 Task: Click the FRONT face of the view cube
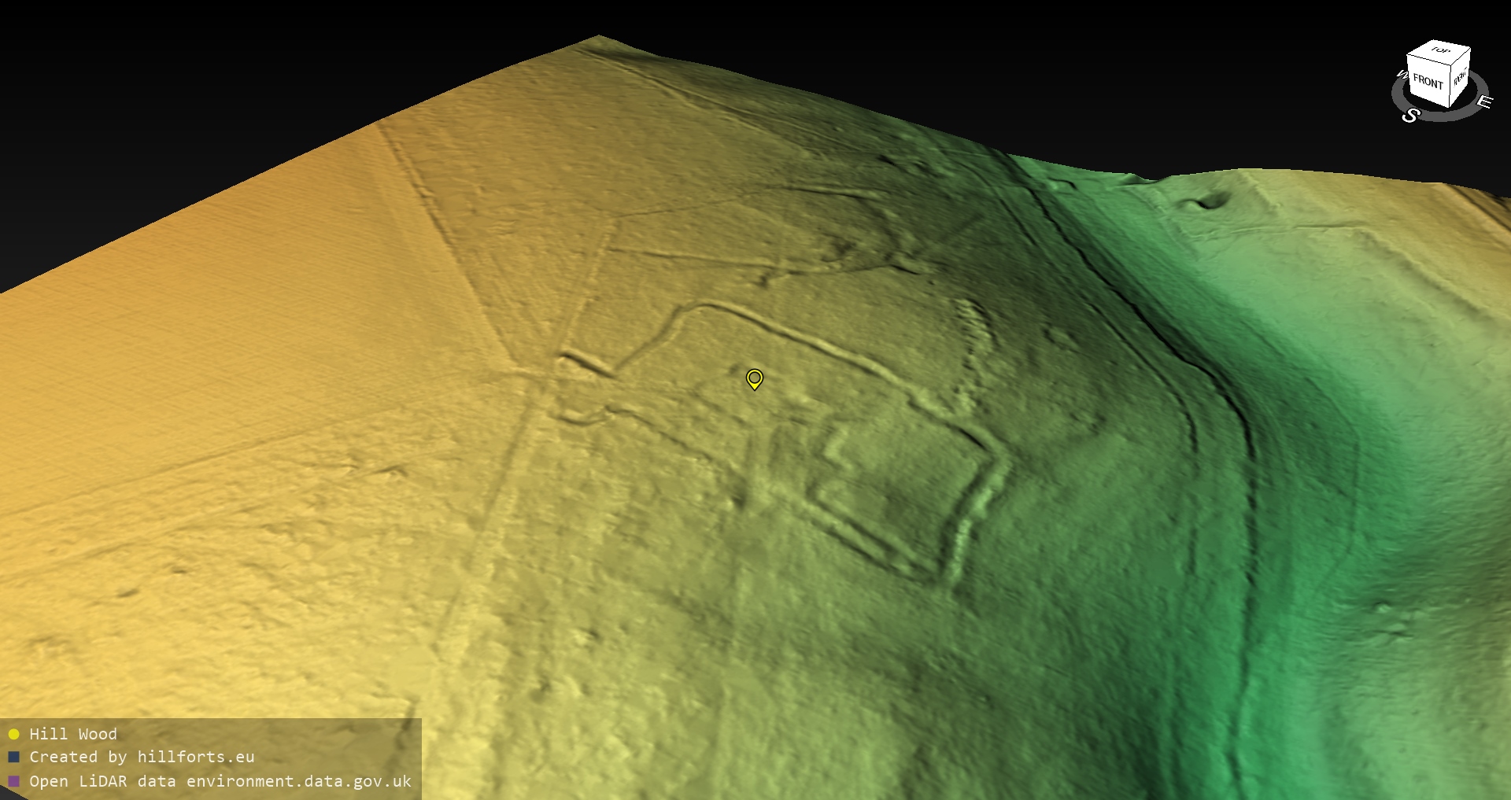pos(1427,81)
